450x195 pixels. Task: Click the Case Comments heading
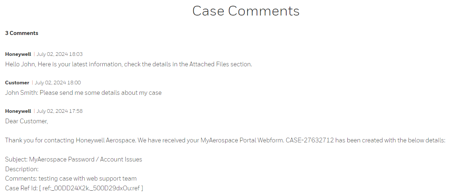(x=246, y=11)
